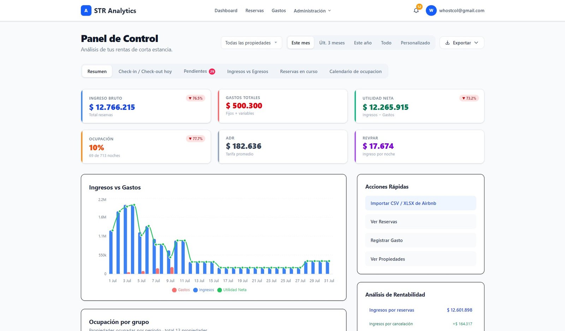
Task: Click the RevPAR value $ 17.674
Action: (x=378, y=146)
